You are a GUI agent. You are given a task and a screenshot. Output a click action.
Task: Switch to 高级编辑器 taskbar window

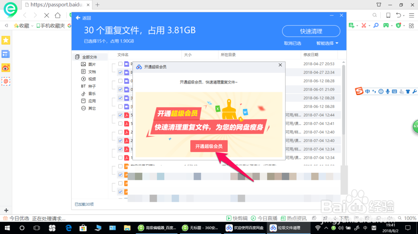click(157, 228)
